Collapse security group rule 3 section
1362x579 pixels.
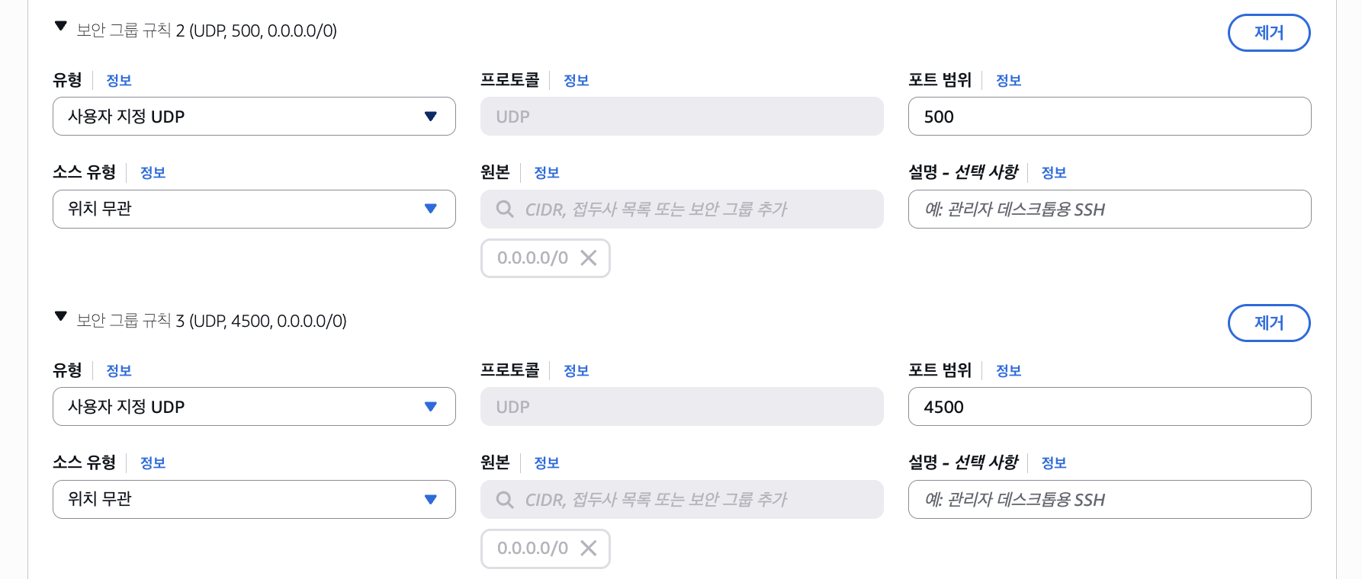[61, 317]
